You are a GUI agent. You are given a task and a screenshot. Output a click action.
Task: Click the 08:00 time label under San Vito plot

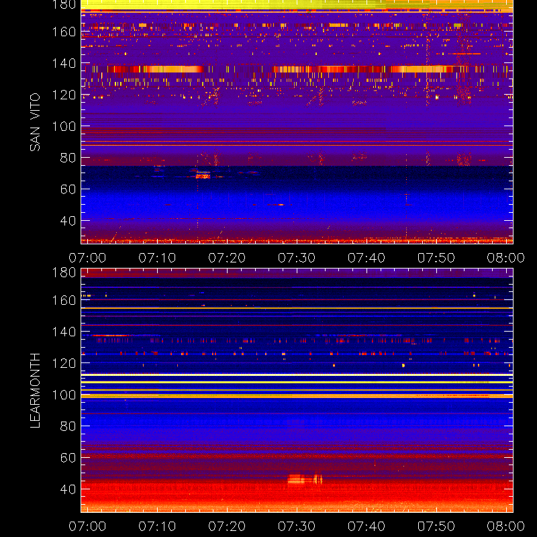coord(506,258)
